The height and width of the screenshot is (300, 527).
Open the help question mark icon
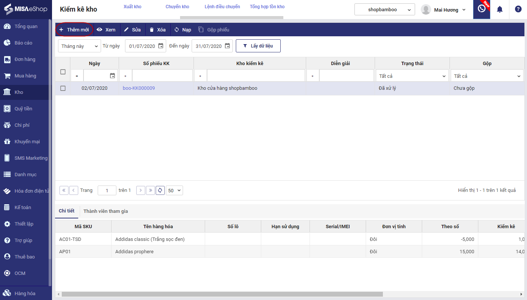pyautogui.click(x=518, y=9)
